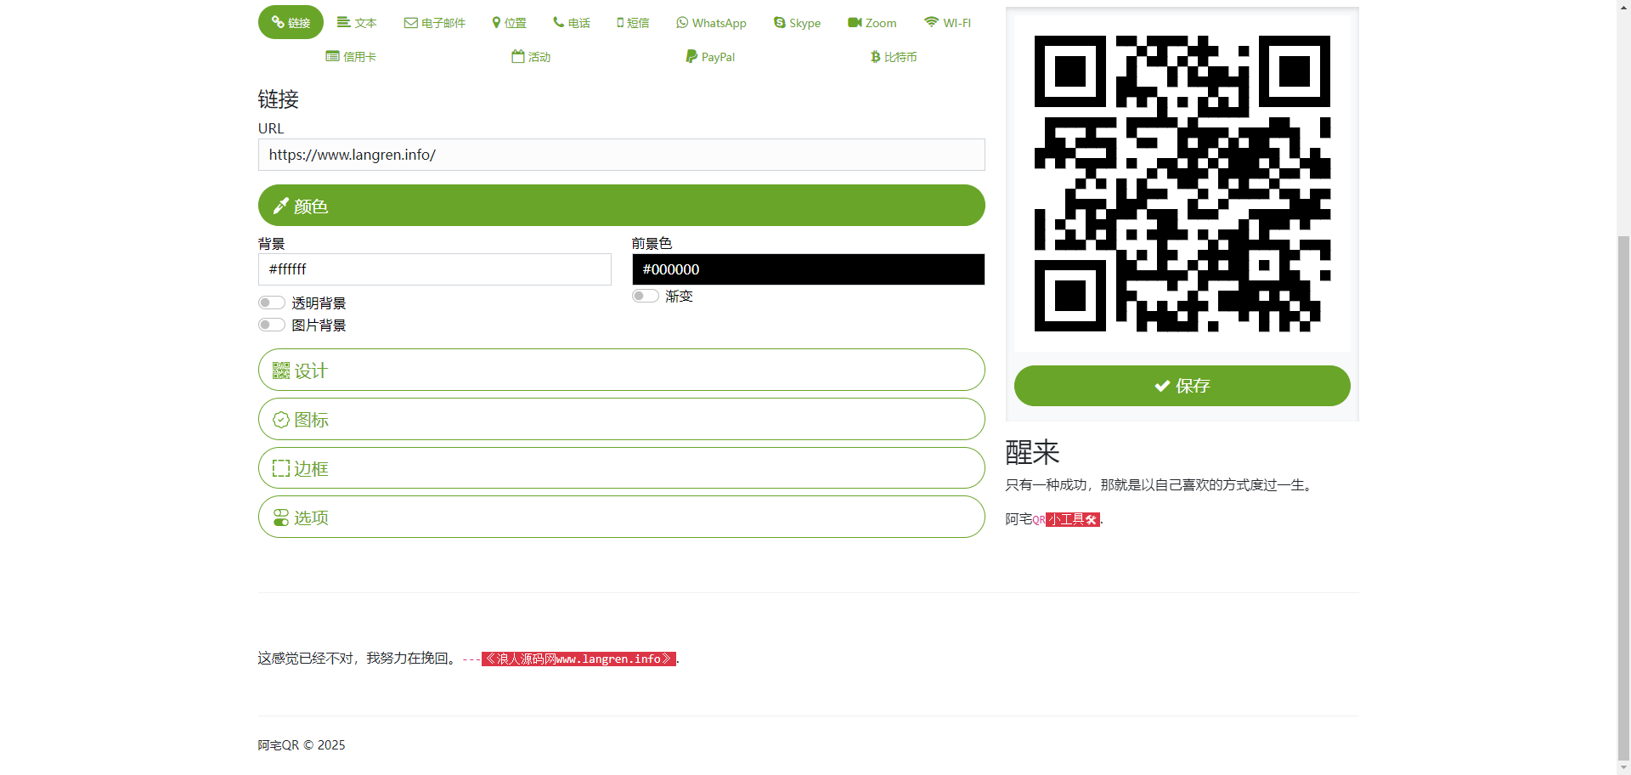Click the Zoom camera icon
1631x775 pixels.
855,23
